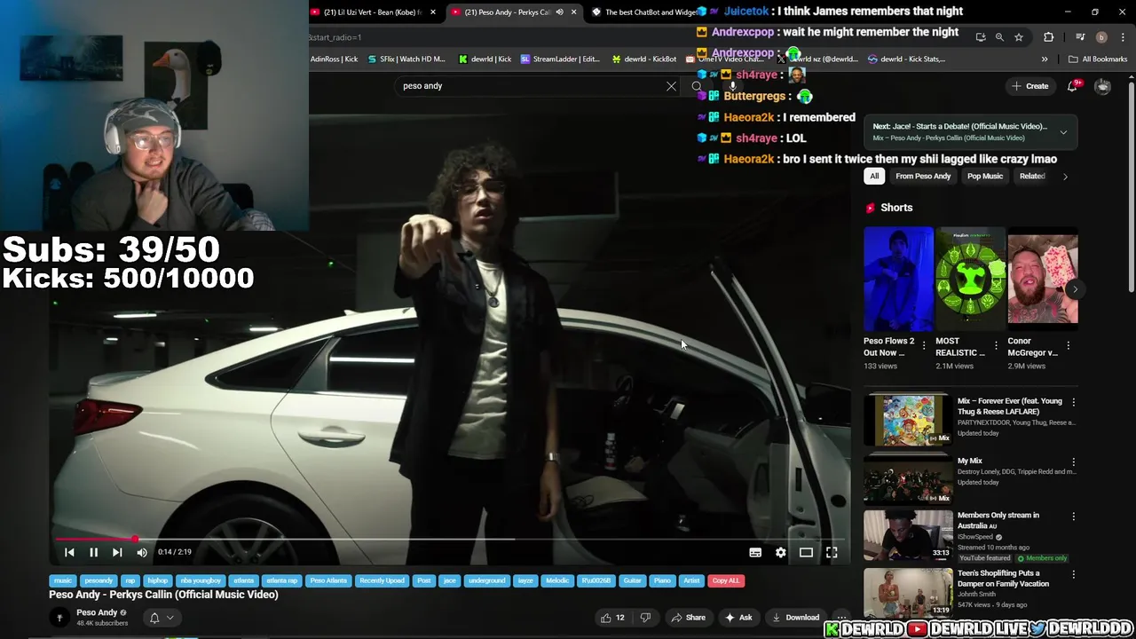Click the install app icon in address bar

pyautogui.click(x=981, y=37)
